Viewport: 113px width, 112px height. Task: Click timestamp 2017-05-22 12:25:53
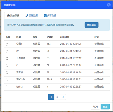[71, 80]
